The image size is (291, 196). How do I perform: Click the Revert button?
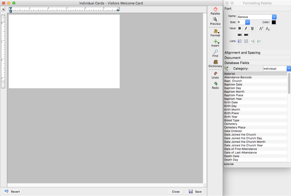[13, 192]
